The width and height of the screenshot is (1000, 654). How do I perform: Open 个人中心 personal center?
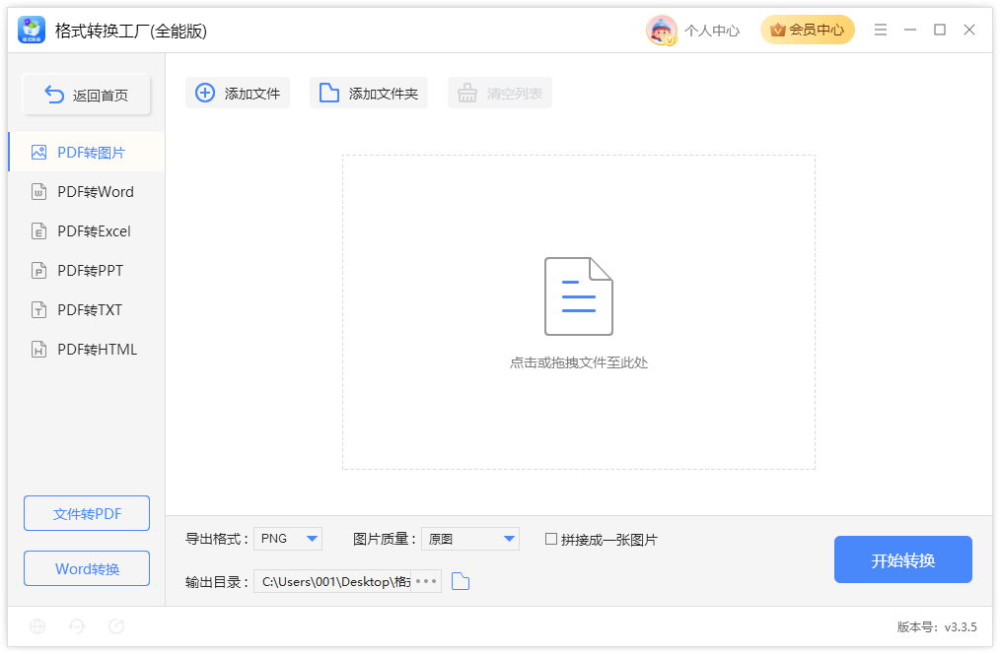click(x=712, y=31)
